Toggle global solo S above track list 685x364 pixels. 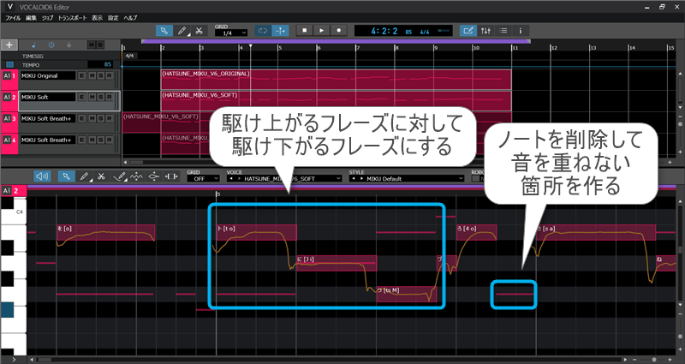click(x=100, y=45)
